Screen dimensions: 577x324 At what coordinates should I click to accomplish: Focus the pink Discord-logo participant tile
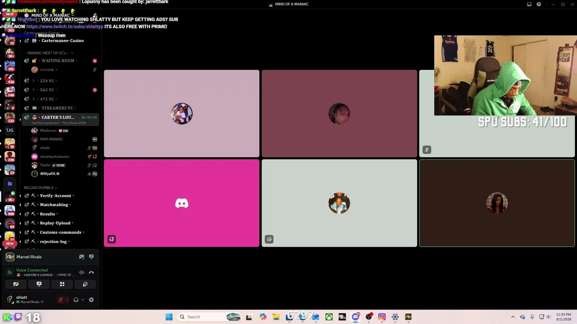click(182, 203)
